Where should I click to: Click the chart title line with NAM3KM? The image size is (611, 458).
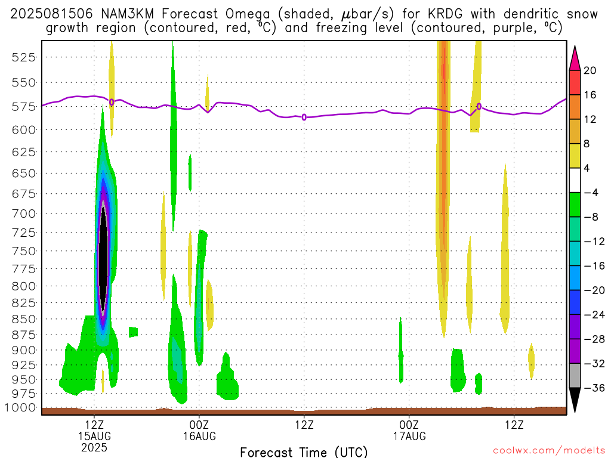[304, 14]
